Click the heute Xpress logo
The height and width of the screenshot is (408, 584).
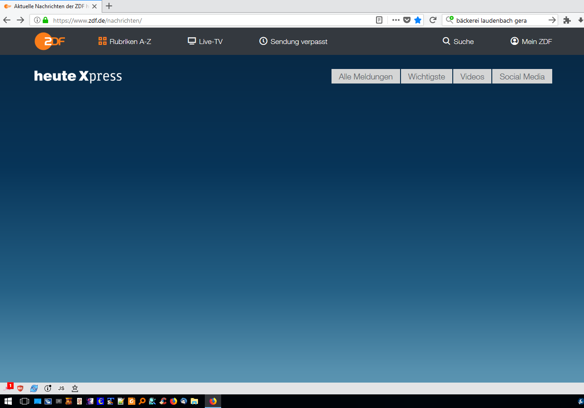pos(78,76)
